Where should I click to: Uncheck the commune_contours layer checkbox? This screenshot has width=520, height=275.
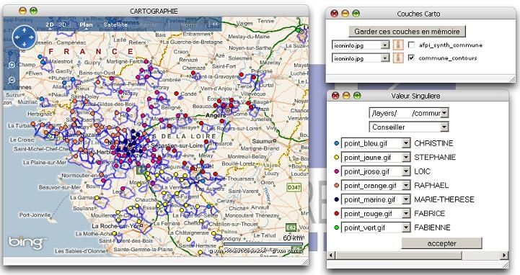coord(411,58)
